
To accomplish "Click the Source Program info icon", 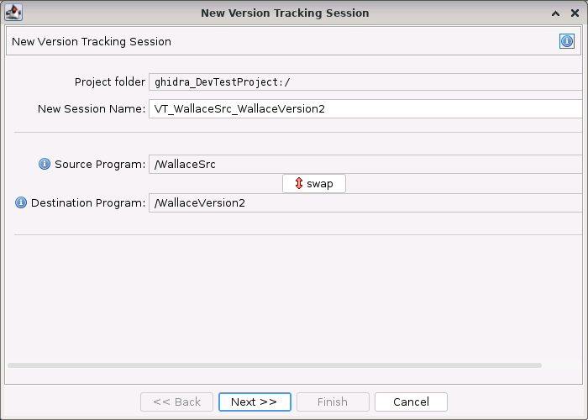I will 45,164.
